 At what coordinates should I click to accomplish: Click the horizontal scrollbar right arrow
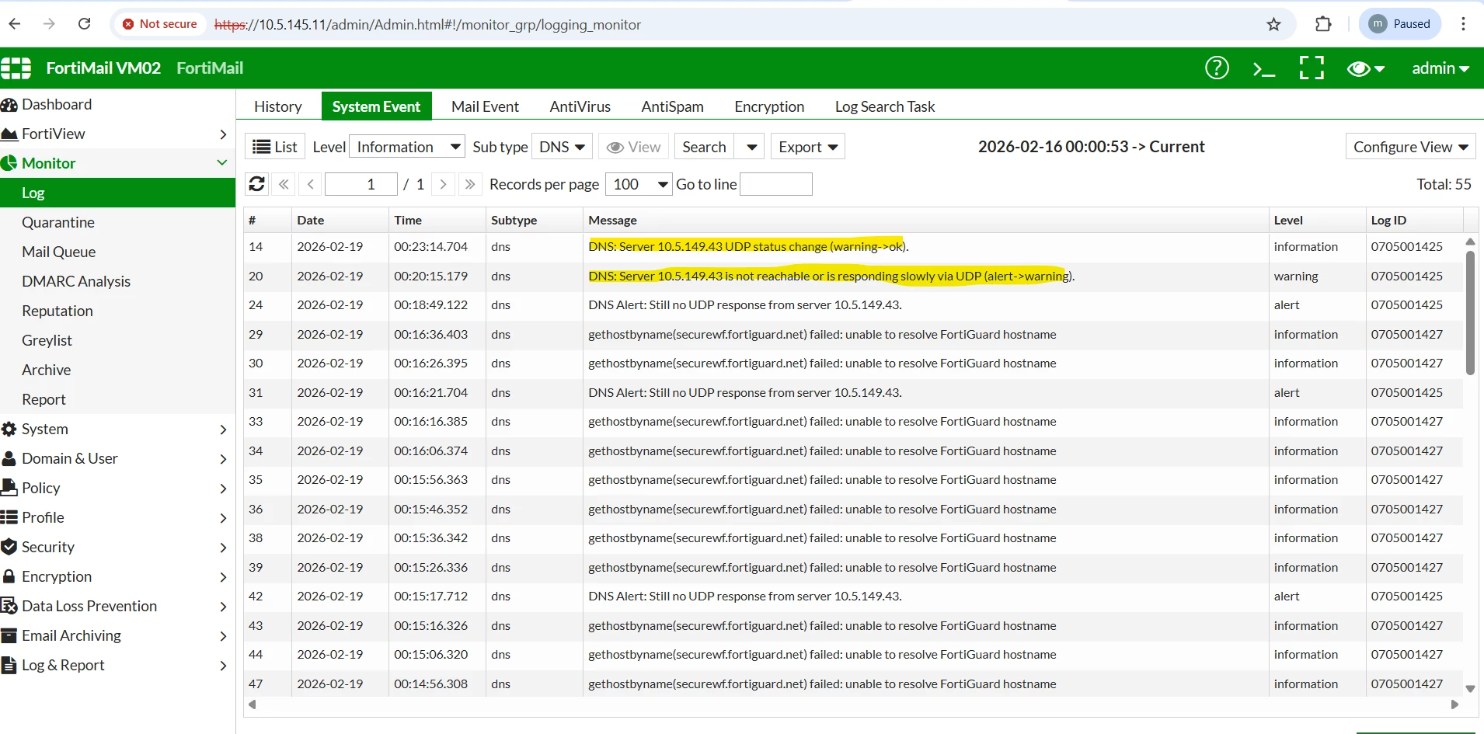(1454, 704)
